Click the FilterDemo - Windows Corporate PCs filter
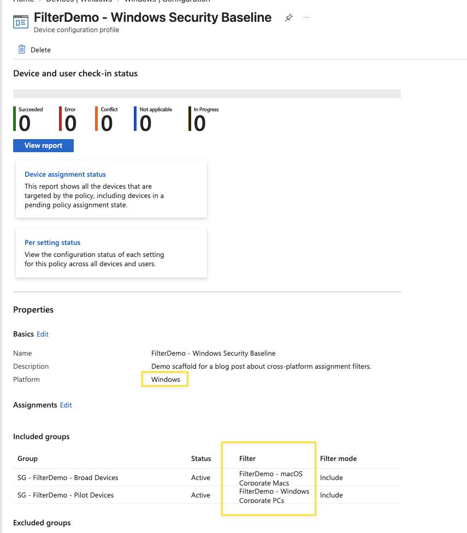 274,495
